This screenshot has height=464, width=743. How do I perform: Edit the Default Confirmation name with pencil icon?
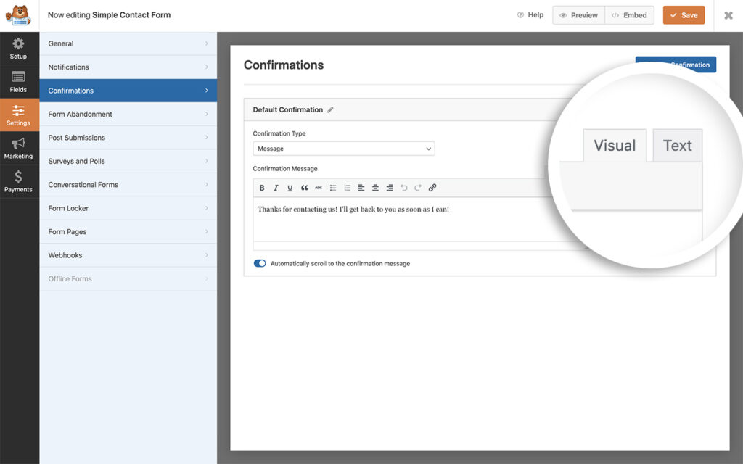click(331, 109)
